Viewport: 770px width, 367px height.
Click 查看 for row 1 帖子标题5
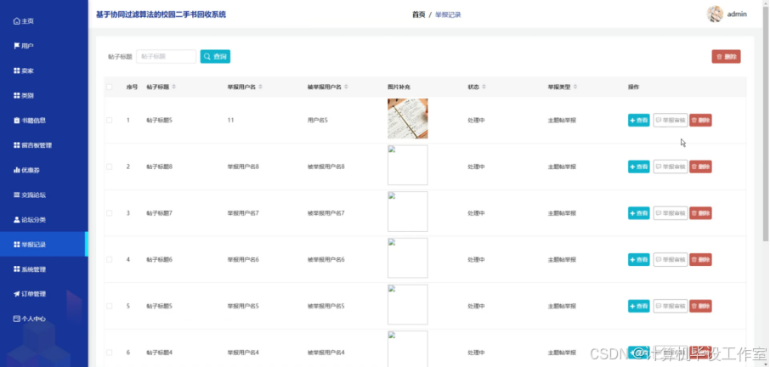point(638,120)
